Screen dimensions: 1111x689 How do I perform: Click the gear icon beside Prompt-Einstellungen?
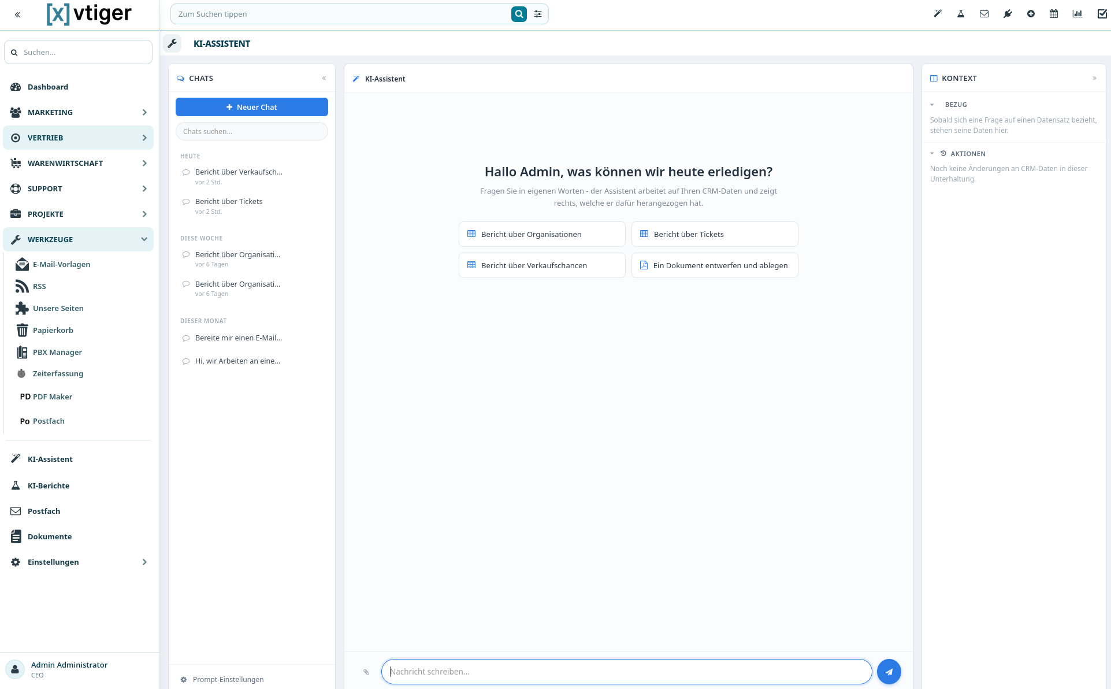[x=184, y=680]
